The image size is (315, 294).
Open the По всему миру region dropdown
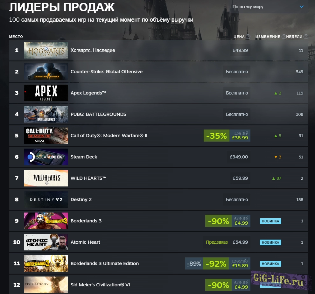click(269, 7)
